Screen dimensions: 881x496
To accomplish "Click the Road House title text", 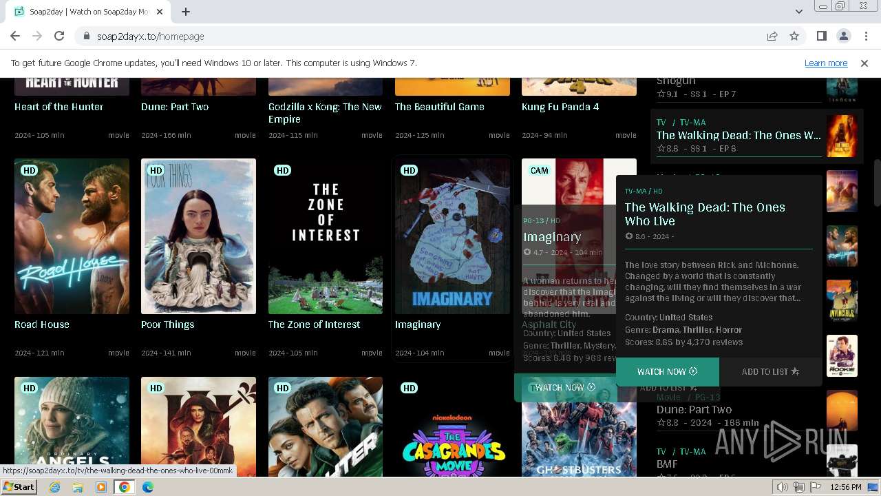I will (x=42, y=324).
